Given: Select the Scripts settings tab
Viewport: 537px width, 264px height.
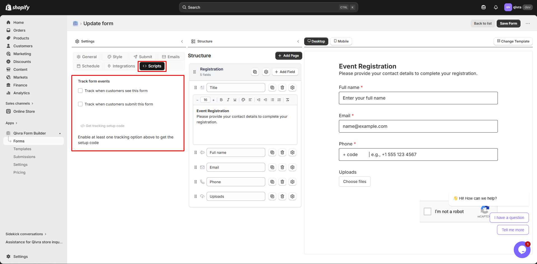Looking at the screenshot, I should click(152, 66).
